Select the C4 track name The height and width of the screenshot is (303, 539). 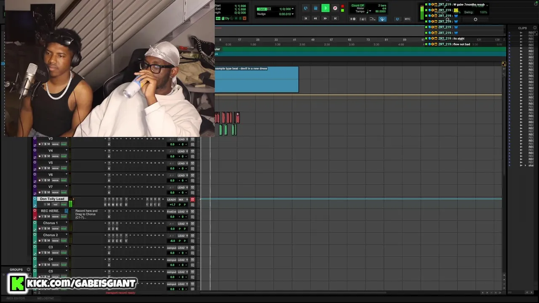51,259
